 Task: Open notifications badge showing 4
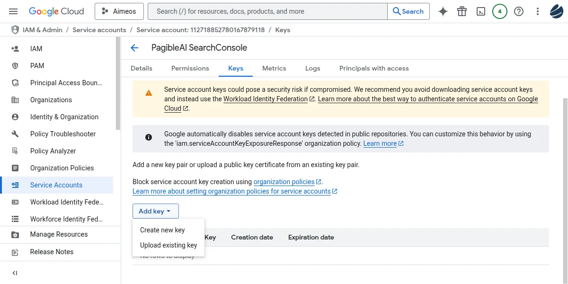500,11
